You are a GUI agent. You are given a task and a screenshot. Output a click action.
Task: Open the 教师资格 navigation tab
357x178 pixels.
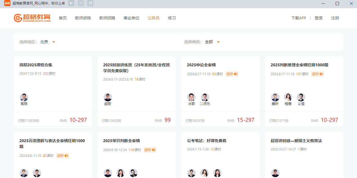[x=83, y=18]
